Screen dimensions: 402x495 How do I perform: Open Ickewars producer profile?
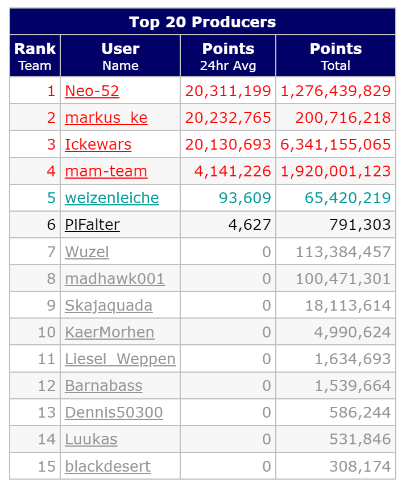[x=98, y=145]
